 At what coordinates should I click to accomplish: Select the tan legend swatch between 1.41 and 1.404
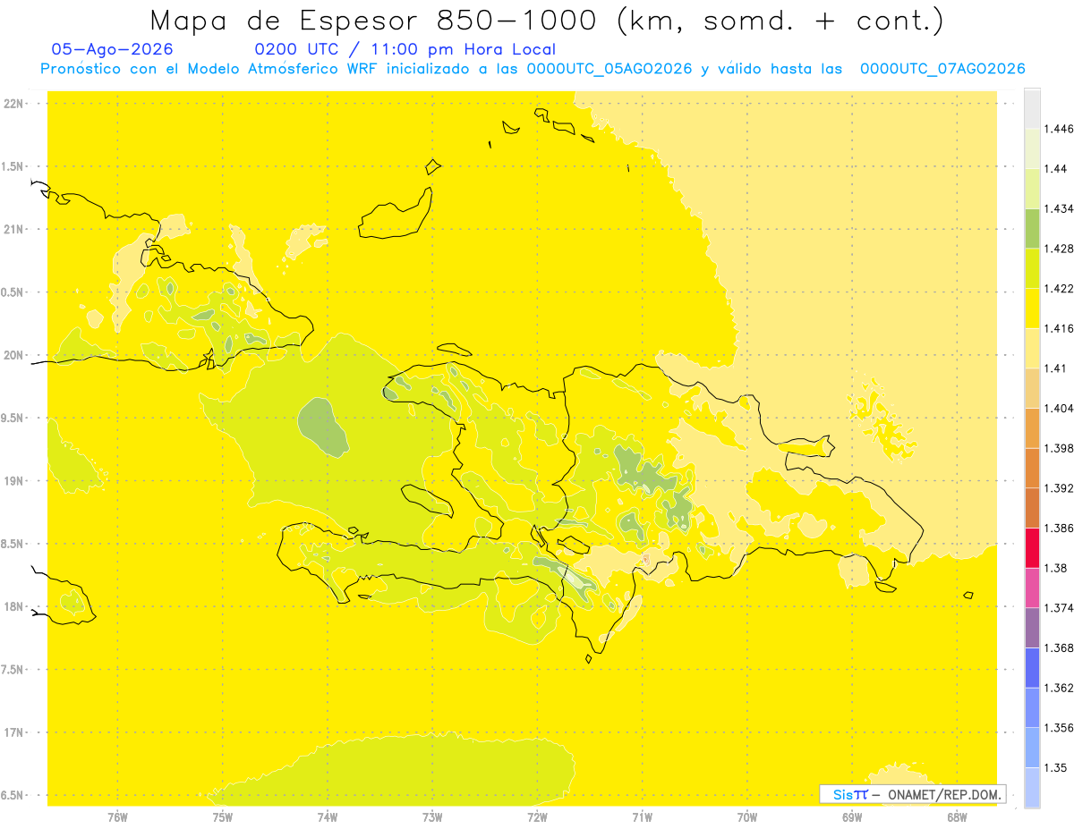tap(1032, 387)
